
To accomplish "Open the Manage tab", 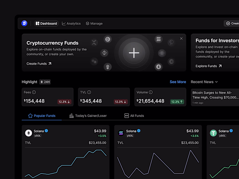I will [94, 24].
